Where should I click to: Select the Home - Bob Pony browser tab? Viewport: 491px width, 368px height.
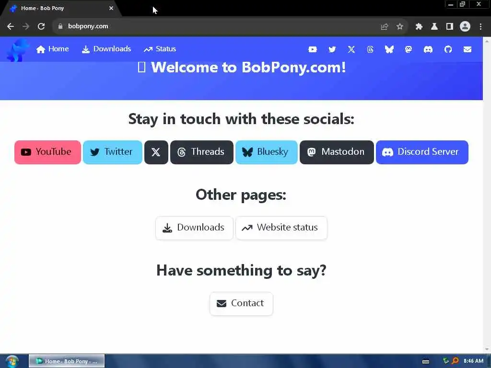click(x=61, y=9)
